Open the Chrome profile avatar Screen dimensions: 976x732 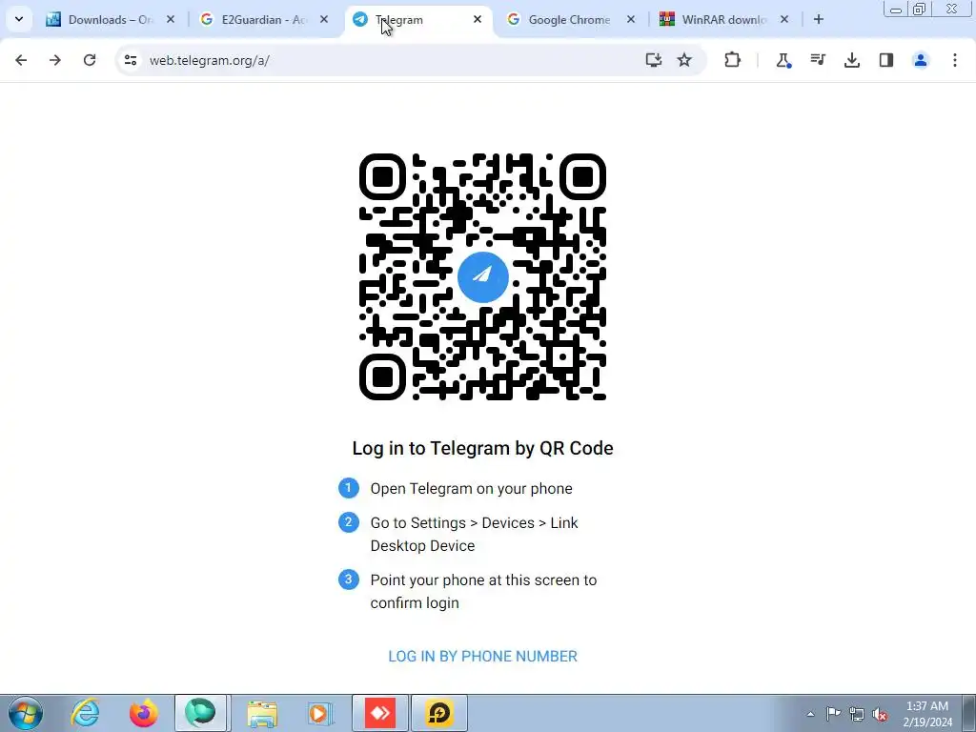[x=921, y=60]
